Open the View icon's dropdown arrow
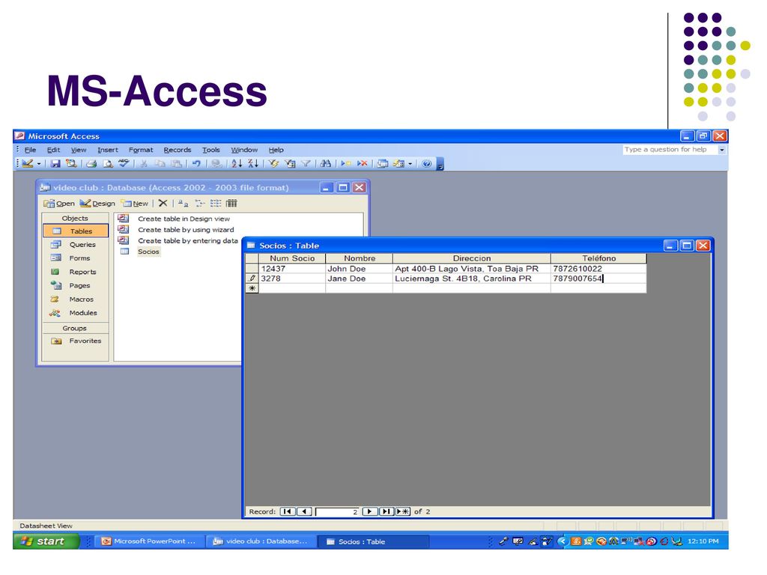The height and width of the screenshot is (575, 767). click(39, 164)
